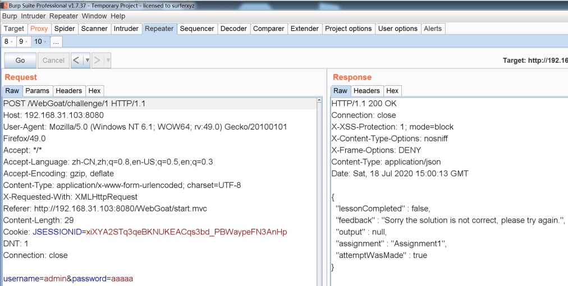Open the Alerts tab
Viewport: 568px width, 286px height.
point(433,29)
